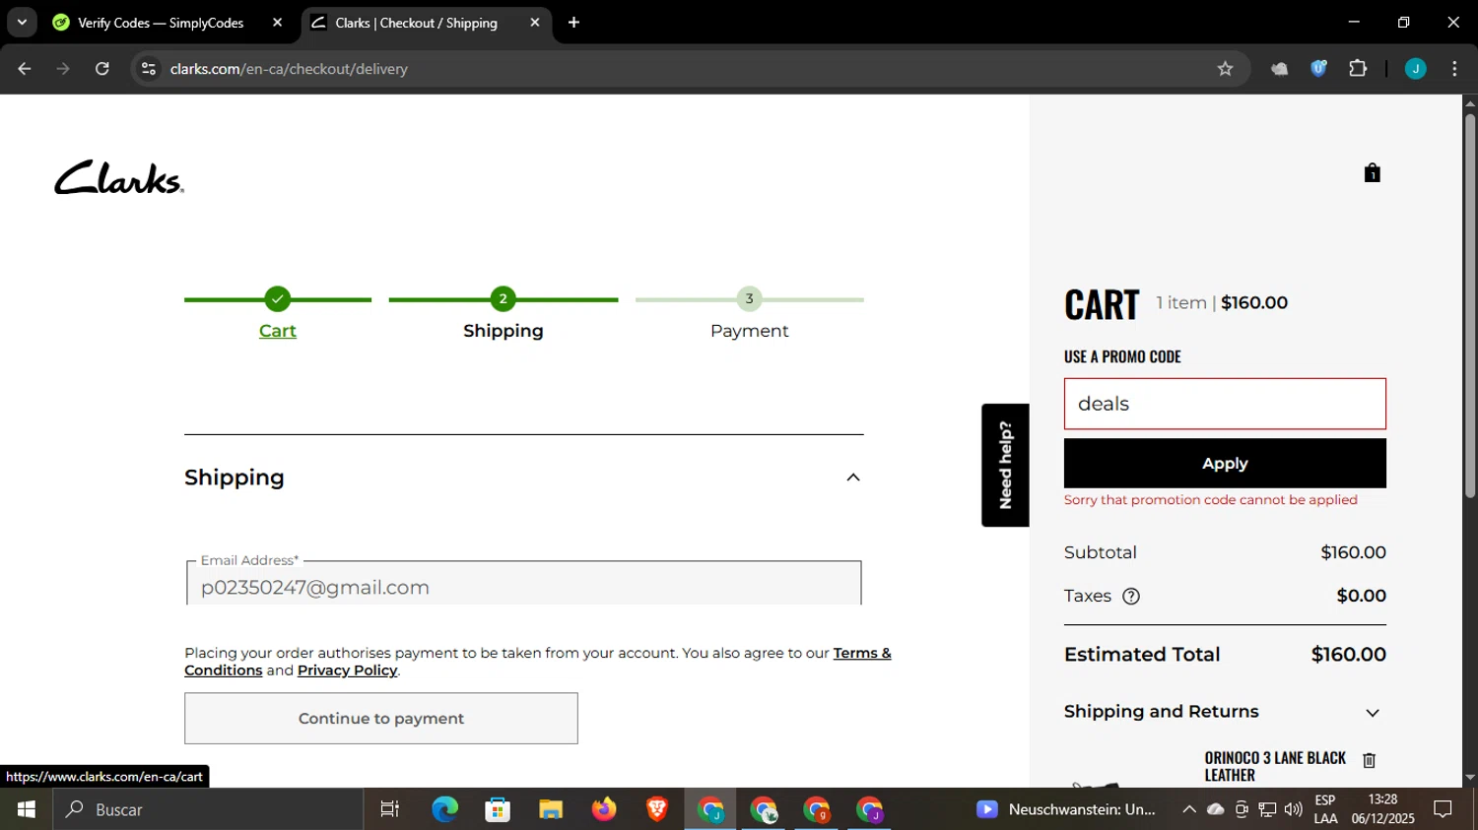
Task: Apply the promo code
Action: [1225, 463]
